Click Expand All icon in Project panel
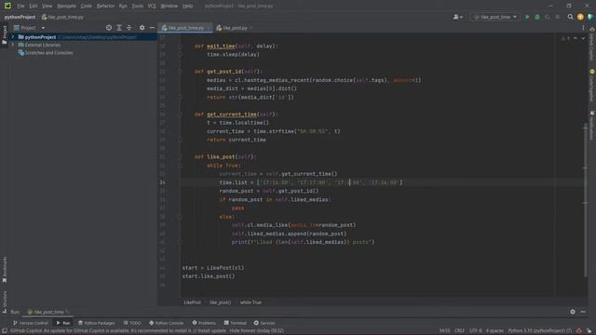Image resolution: width=596 pixels, height=335 pixels. [119, 28]
